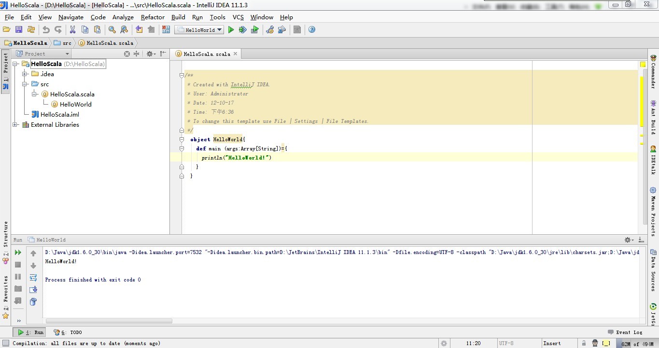Open Run panel gear settings menu
This screenshot has width=659, height=348.
pyautogui.click(x=629, y=240)
